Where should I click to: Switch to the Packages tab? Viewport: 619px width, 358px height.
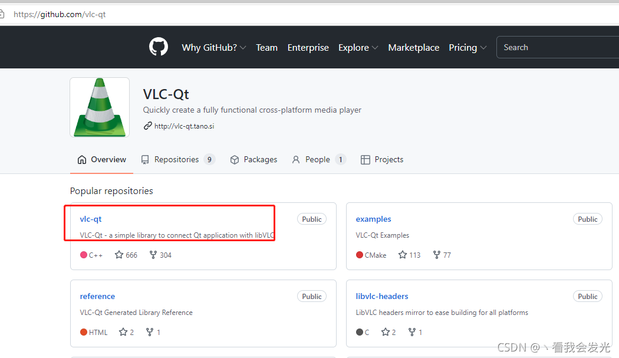tap(253, 160)
